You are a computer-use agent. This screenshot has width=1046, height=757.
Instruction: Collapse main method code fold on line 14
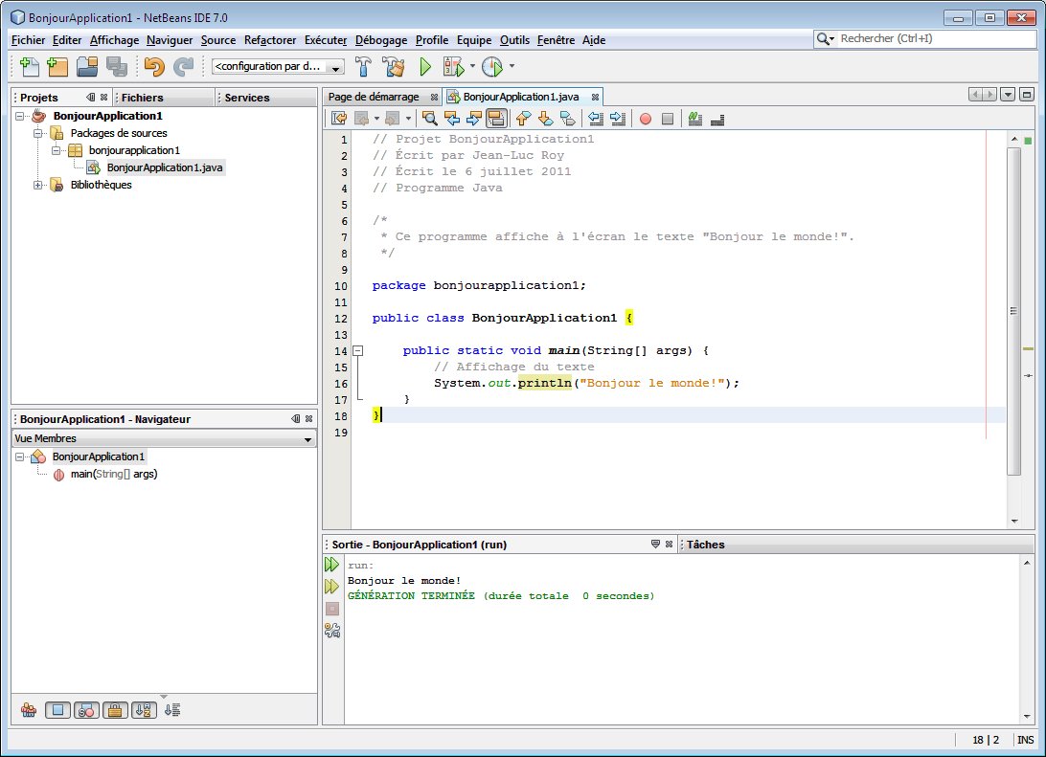point(358,350)
